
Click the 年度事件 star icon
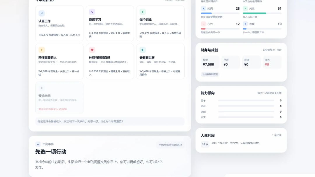(x=38, y=144)
